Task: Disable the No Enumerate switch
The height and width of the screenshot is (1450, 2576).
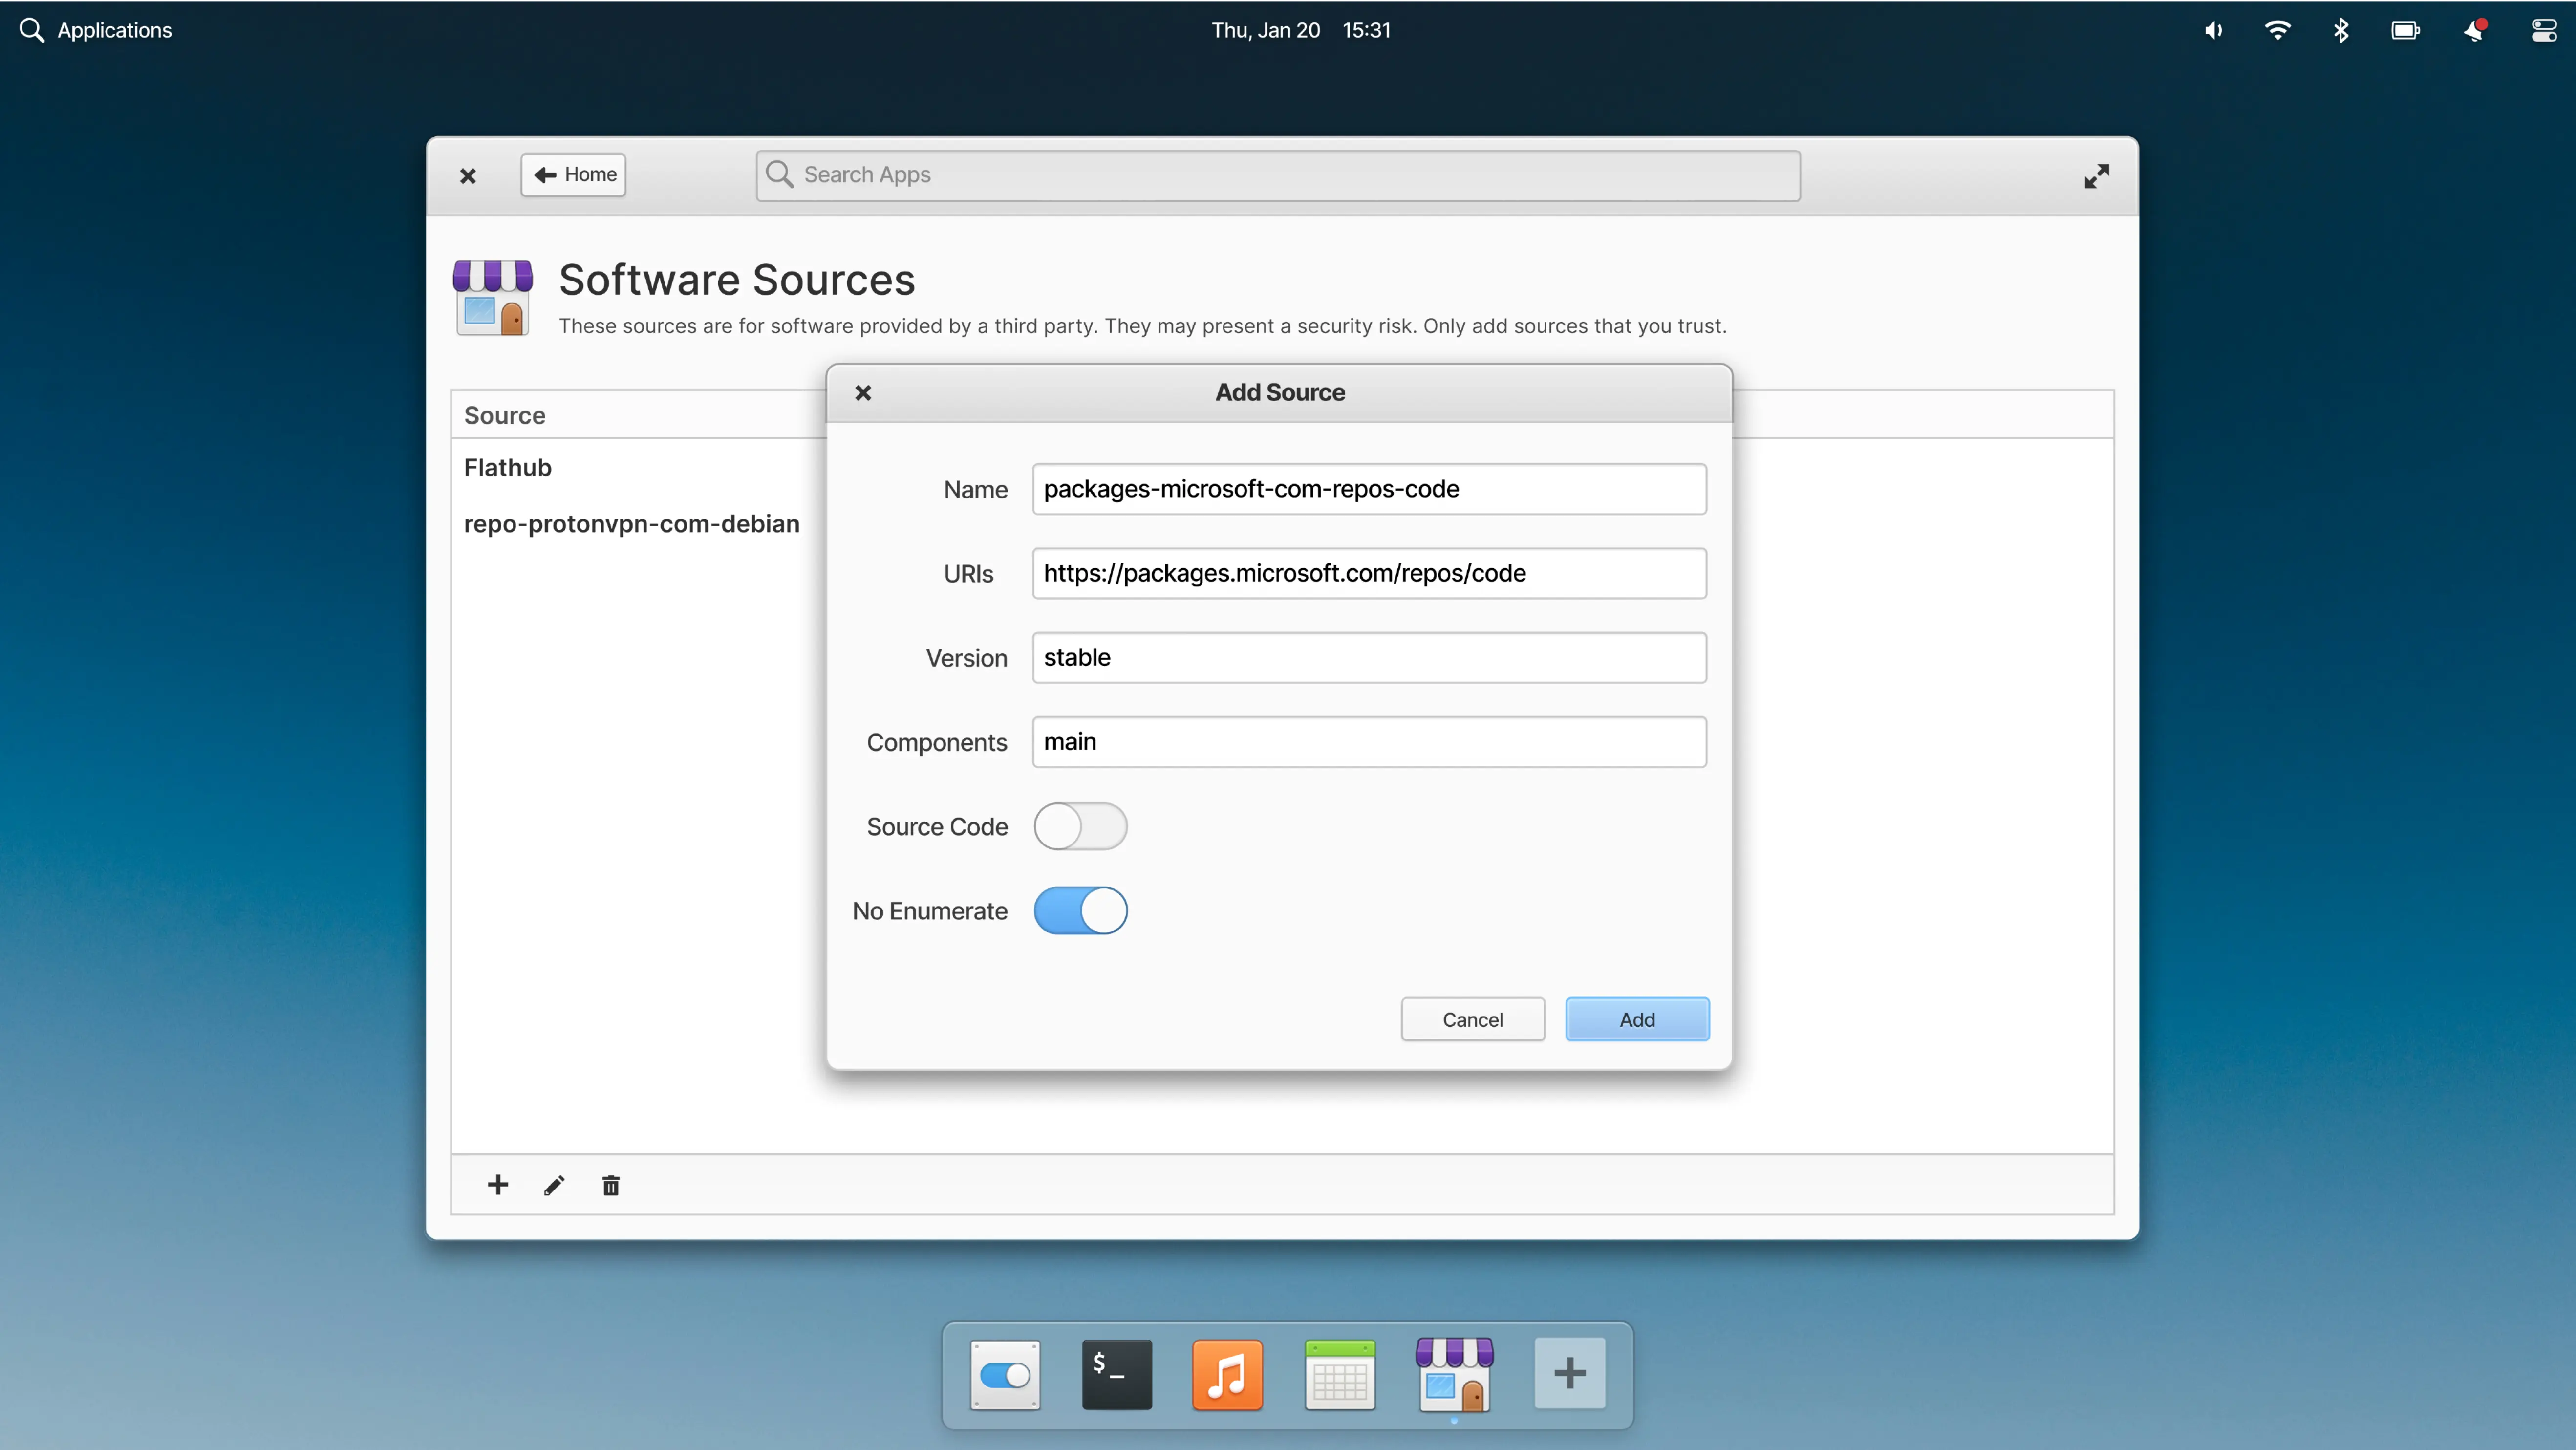Action: click(x=1080, y=910)
